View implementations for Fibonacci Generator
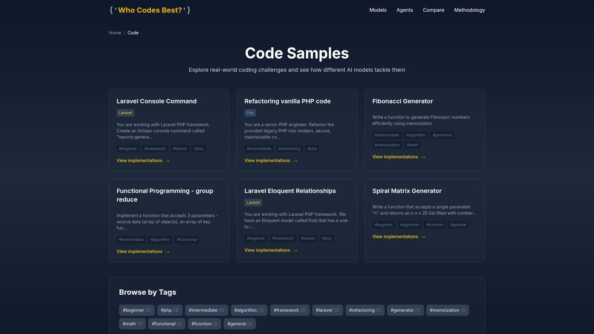The width and height of the screenshot is (594, 334). coord(399,157)
